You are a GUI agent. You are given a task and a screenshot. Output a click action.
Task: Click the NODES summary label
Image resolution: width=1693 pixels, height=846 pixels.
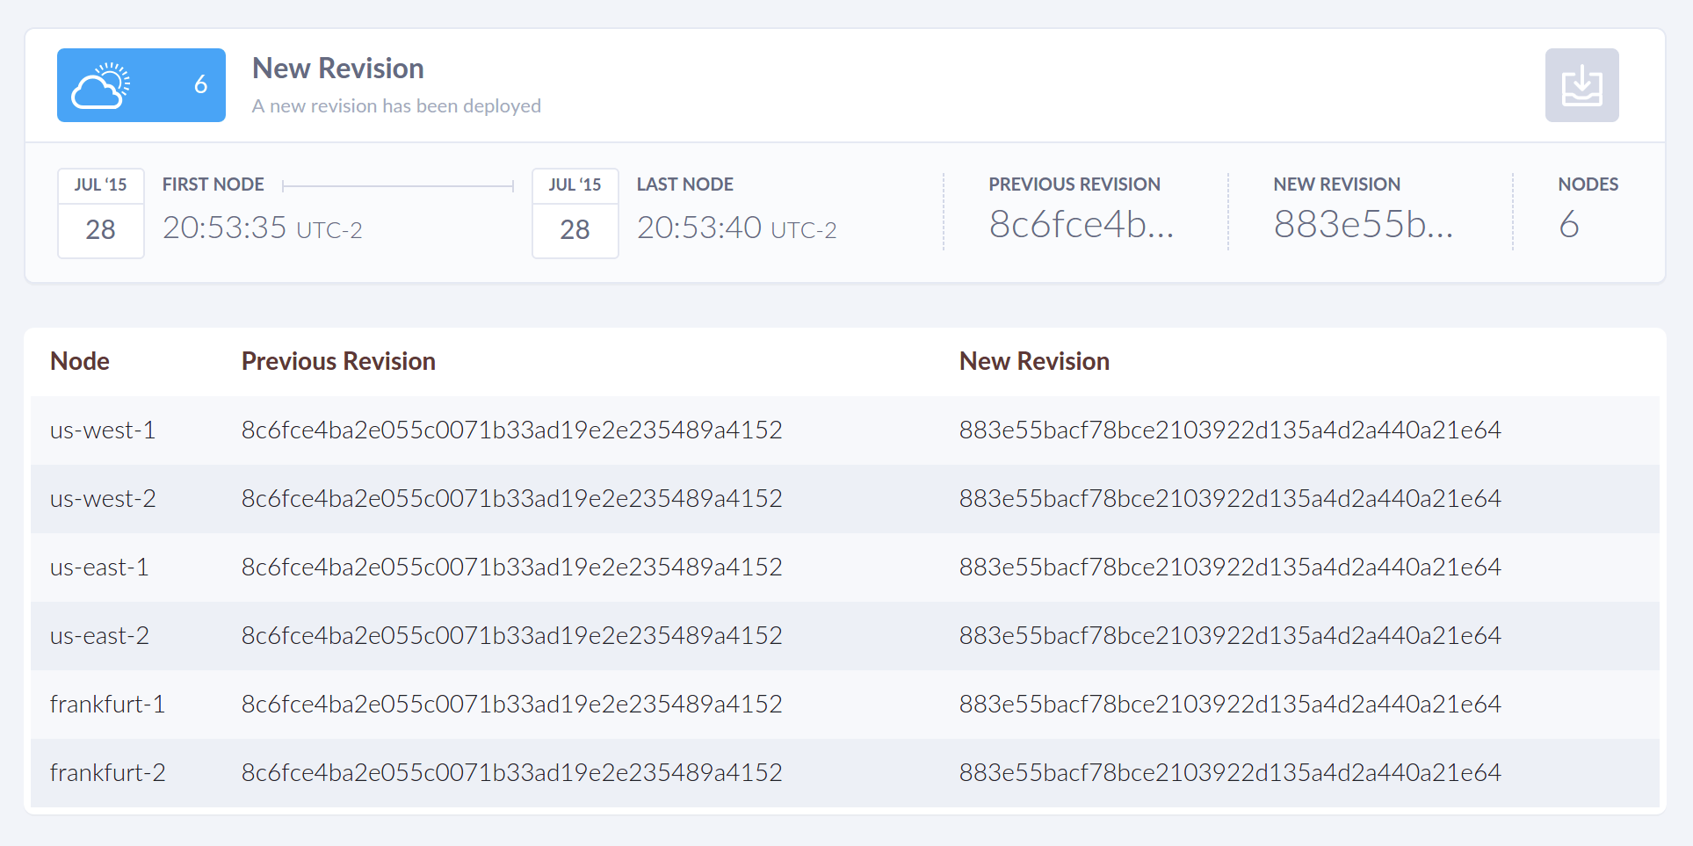(x=1588, y=184)
